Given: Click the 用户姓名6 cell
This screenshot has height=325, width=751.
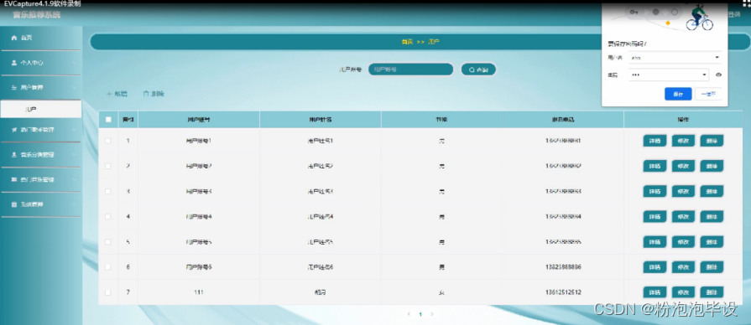Looking at the screenshot, I should coord(320,266).
